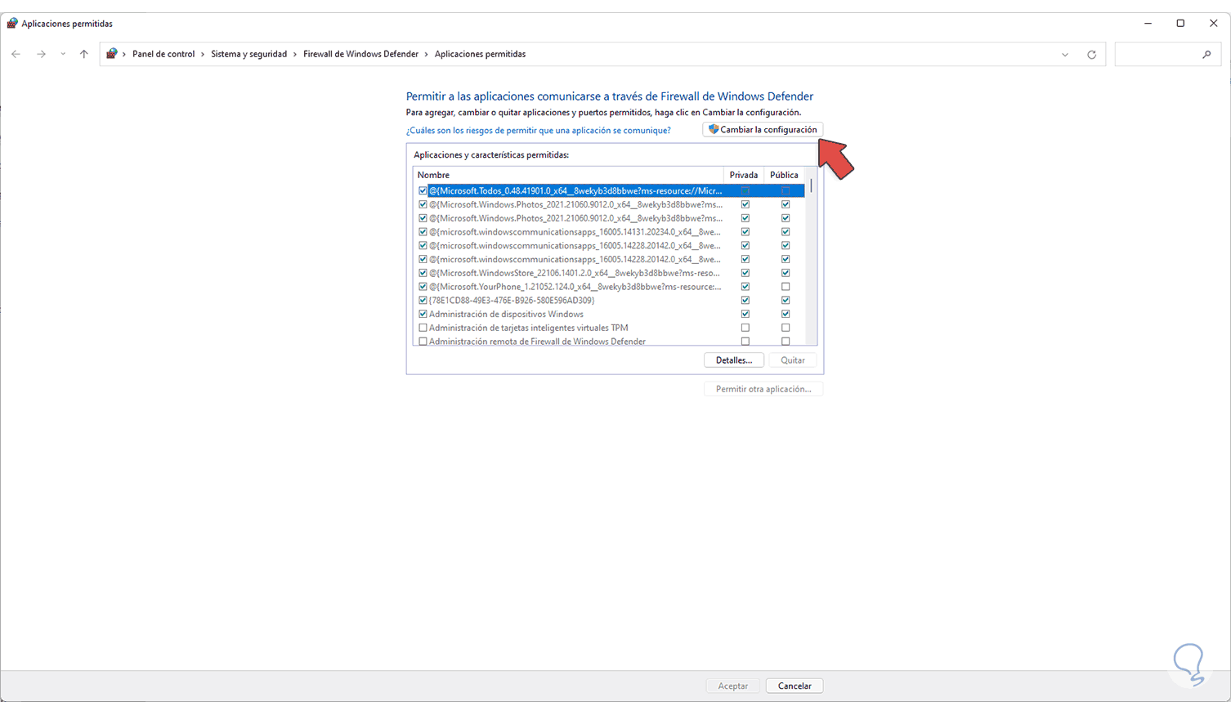Open the Detalles... button

pyautogui.click(x=734, y=360)
